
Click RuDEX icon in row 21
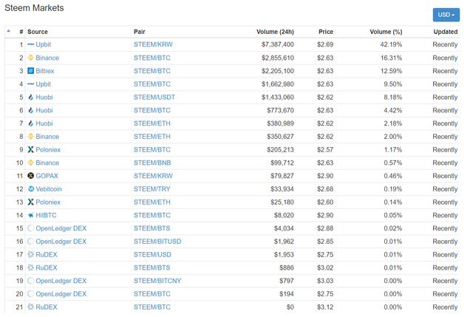[x=30, y=307]
